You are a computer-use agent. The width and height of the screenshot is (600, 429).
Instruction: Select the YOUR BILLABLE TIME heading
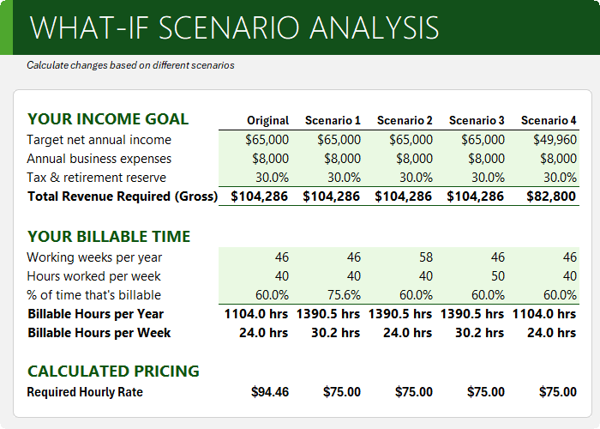pos(109,237)
